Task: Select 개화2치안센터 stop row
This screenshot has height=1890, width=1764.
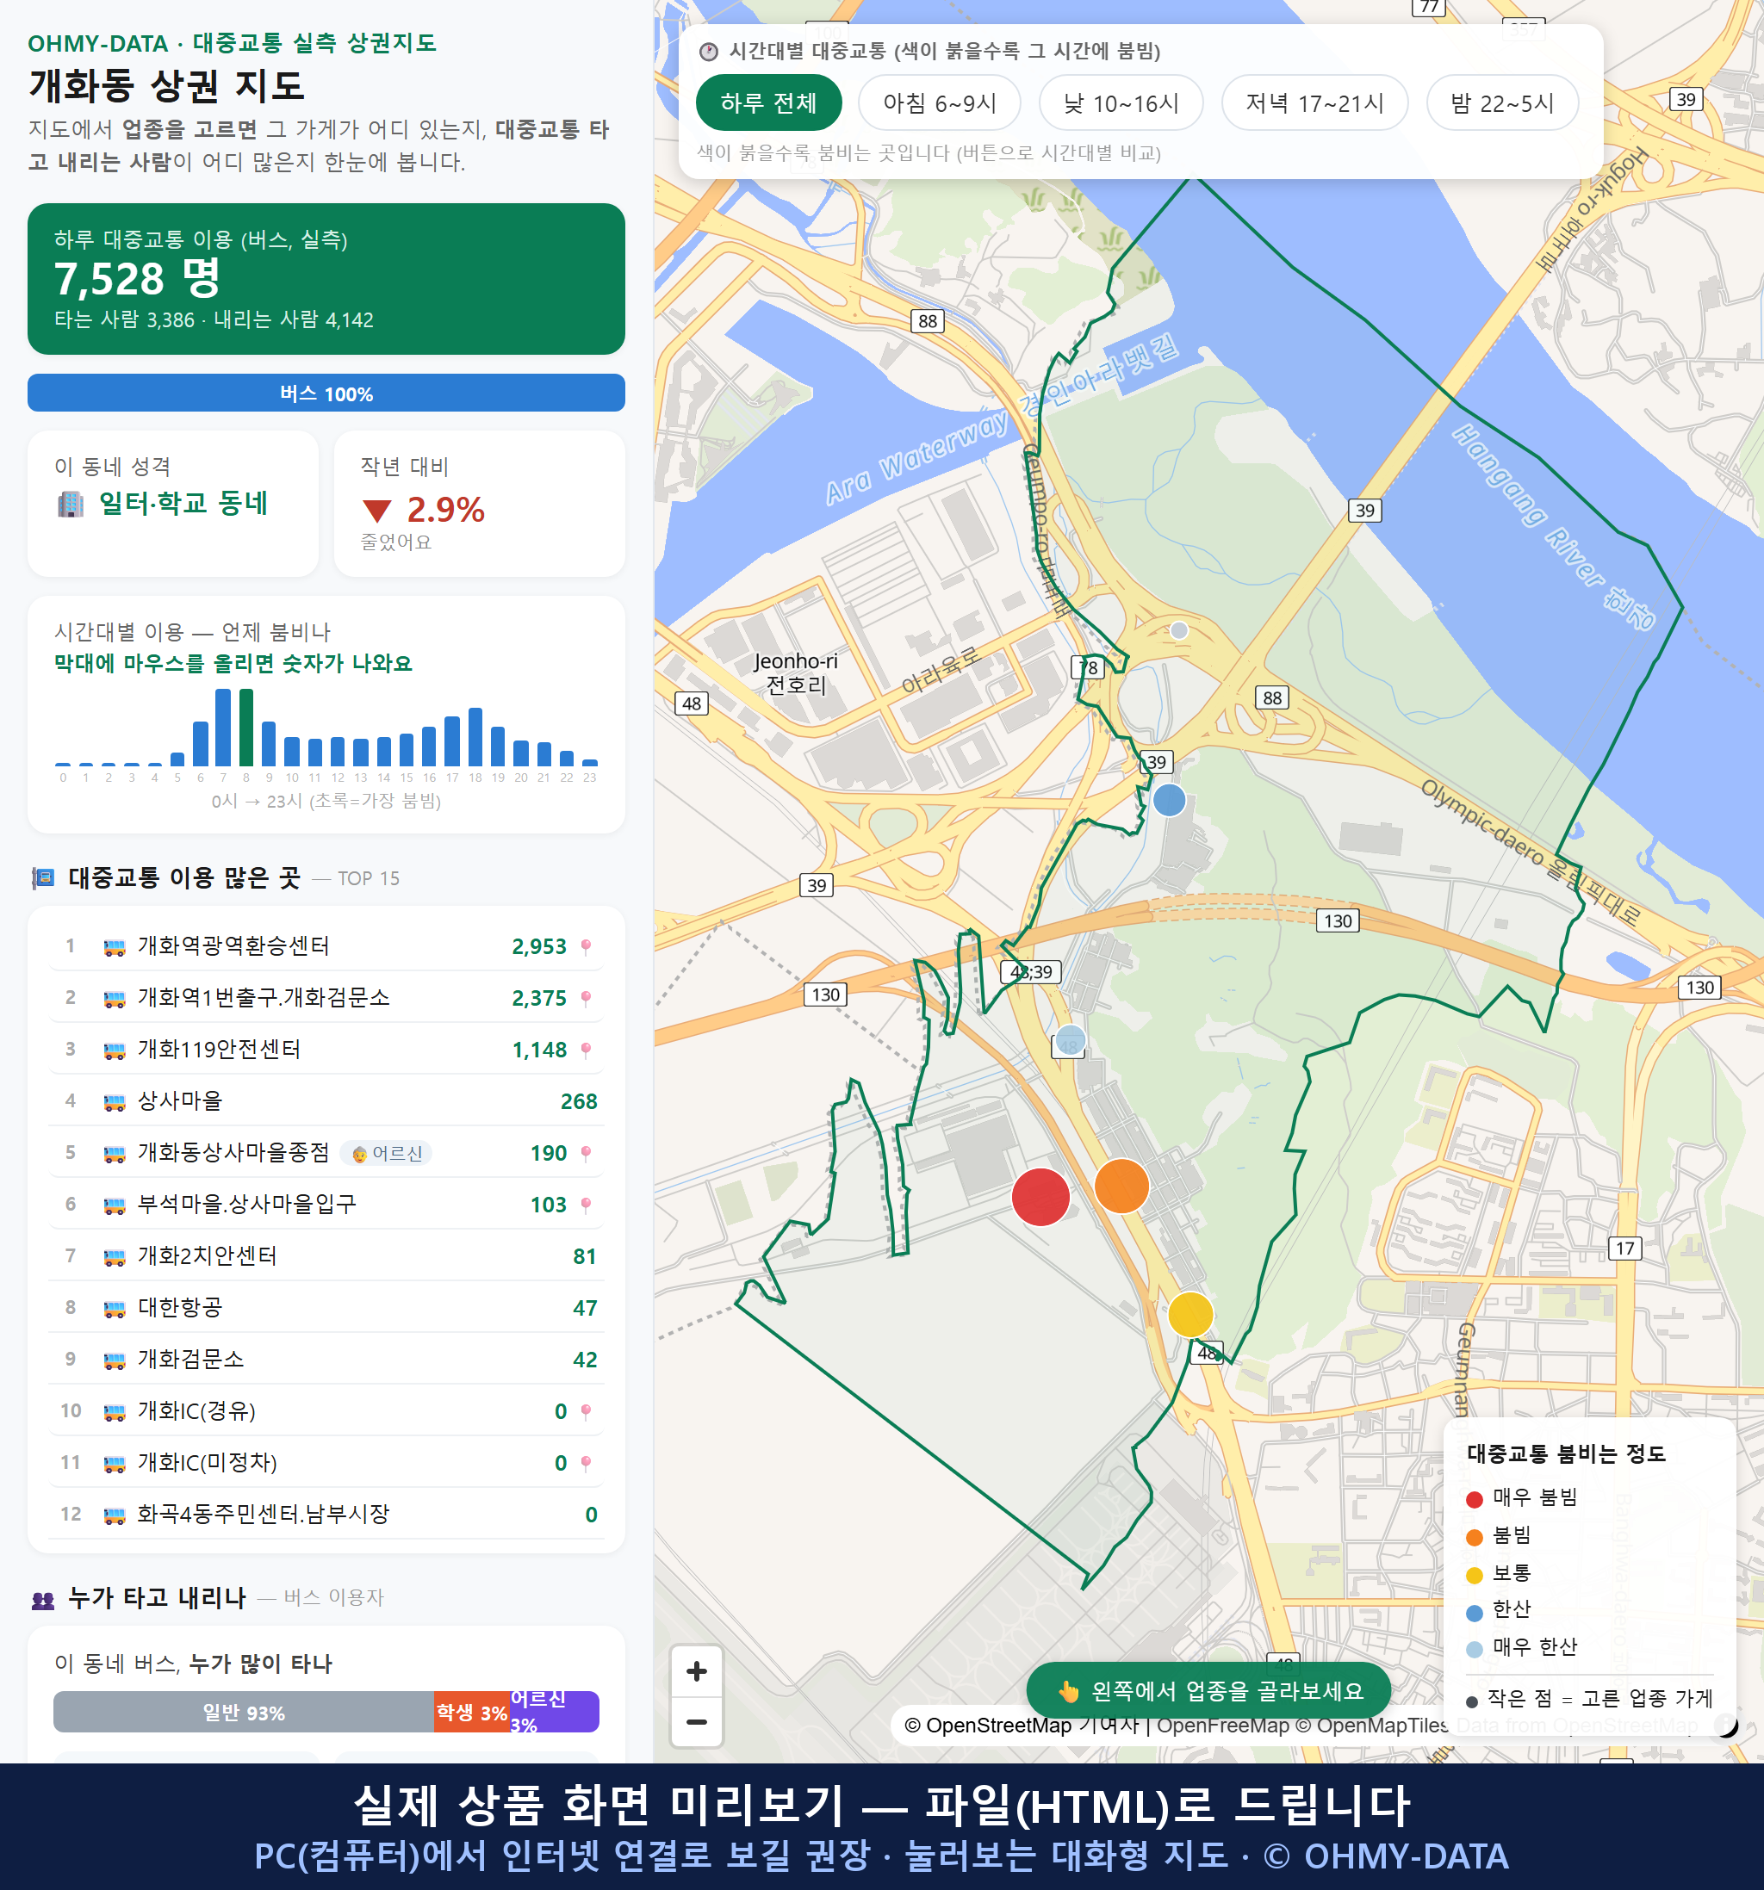Action: 326,1256
